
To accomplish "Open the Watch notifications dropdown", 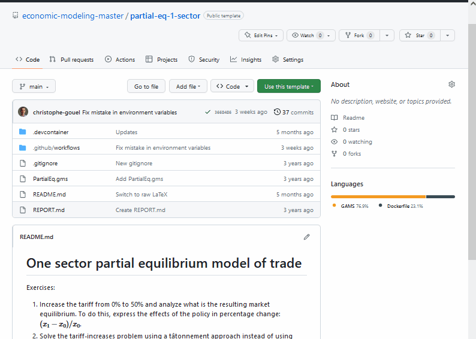I will [311, 35].
